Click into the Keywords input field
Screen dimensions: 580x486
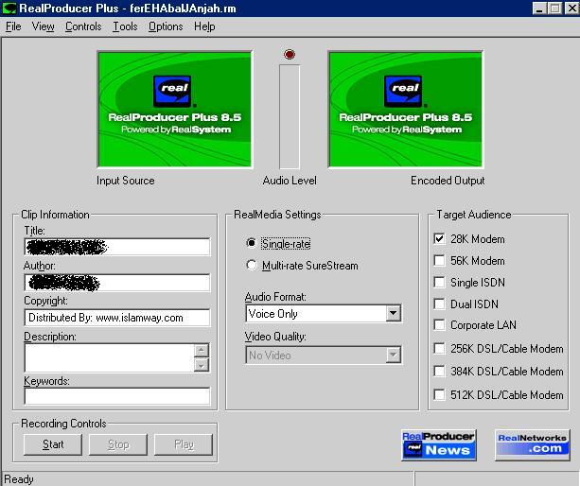pos(117,396)
